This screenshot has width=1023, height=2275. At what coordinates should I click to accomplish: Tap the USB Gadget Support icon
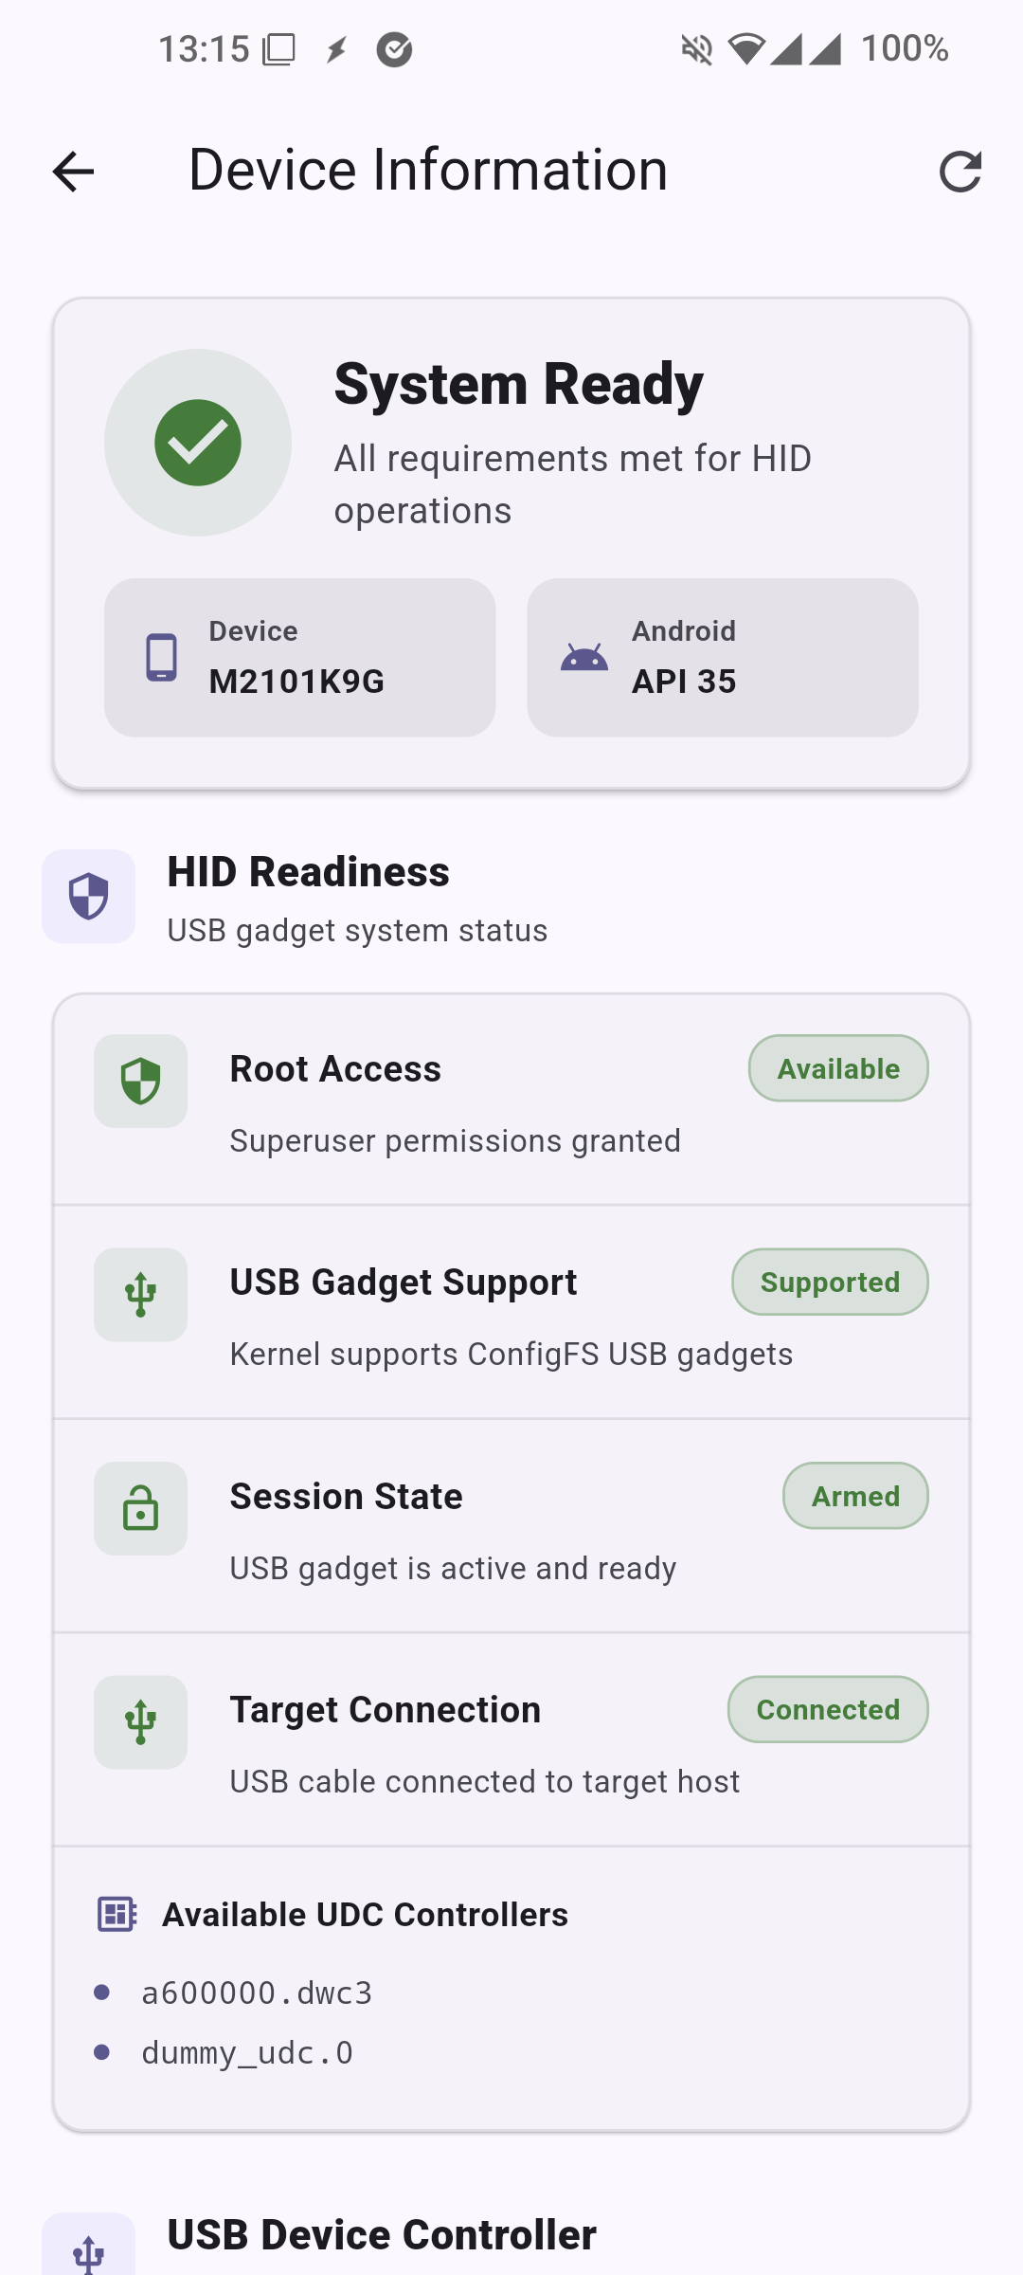pos(140,1295)
